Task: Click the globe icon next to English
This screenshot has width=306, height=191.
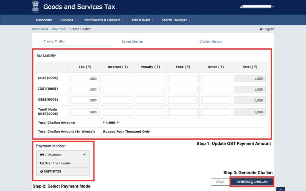Action: coord(261,29)
